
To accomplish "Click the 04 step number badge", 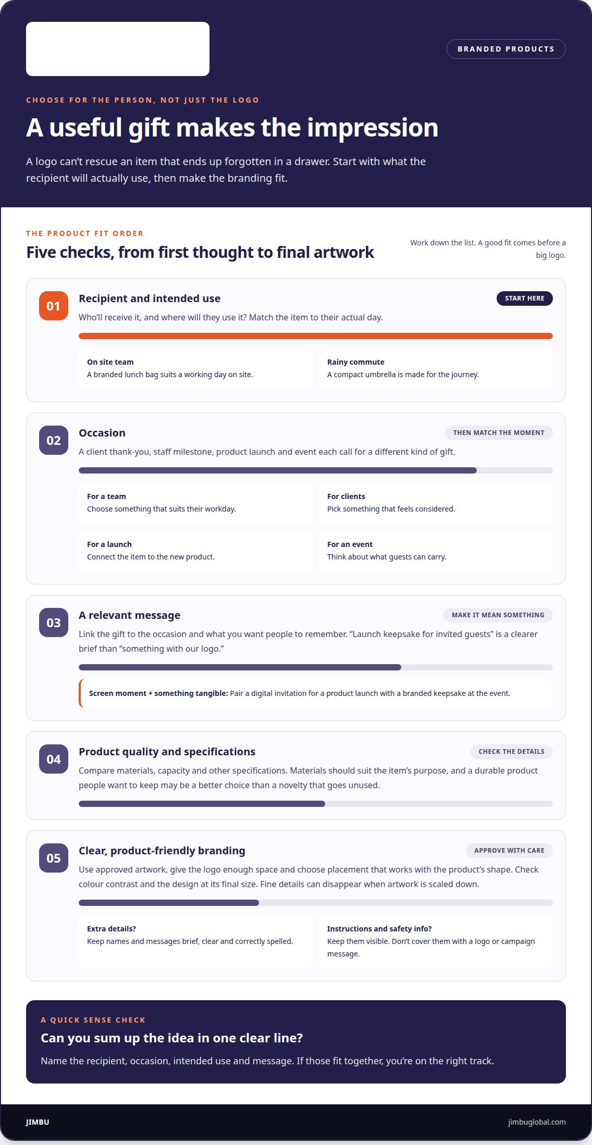I will 54,759.
